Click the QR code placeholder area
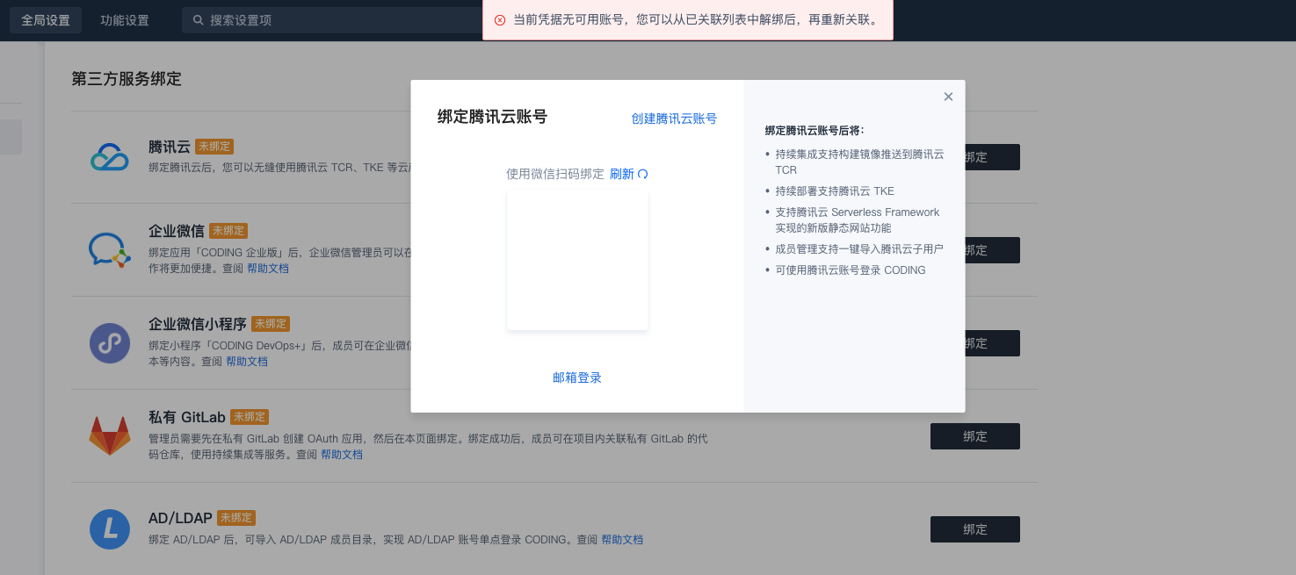The height and width of the screenshot is (575, 1296). pos(577,260)
